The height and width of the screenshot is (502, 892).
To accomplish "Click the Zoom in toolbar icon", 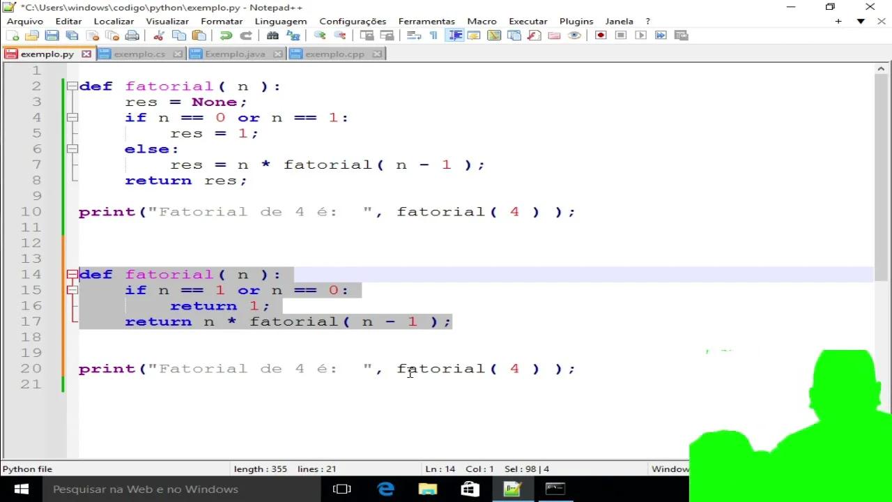I will 320,36.
